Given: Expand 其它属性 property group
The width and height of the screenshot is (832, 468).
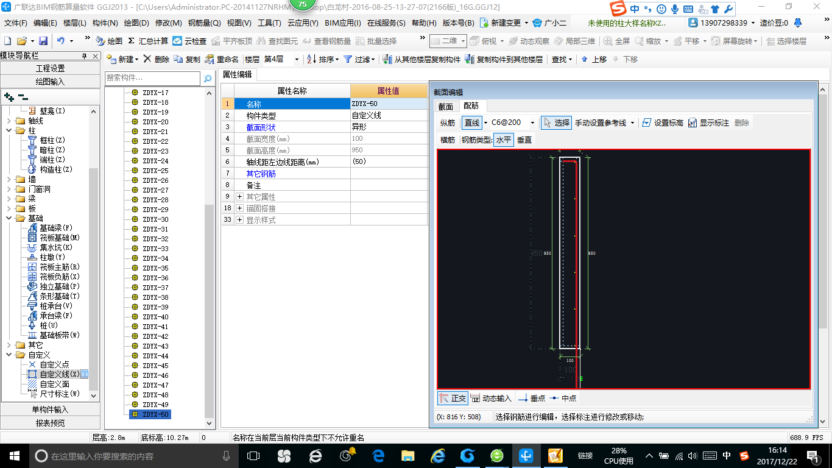Looking at the screenshot, I should pos(239,197).
